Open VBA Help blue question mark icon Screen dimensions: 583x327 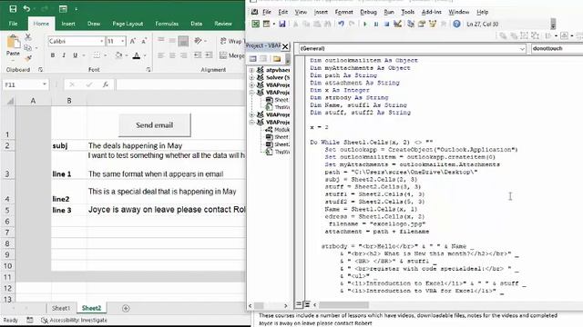pos(456,24)
